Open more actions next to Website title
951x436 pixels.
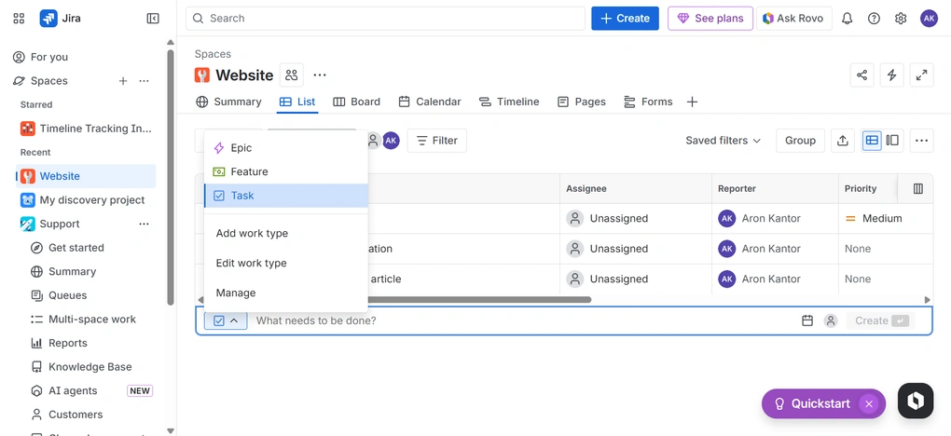(x=320, y=75)
